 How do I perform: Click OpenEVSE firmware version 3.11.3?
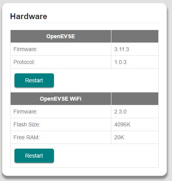(x=122, y=49)
